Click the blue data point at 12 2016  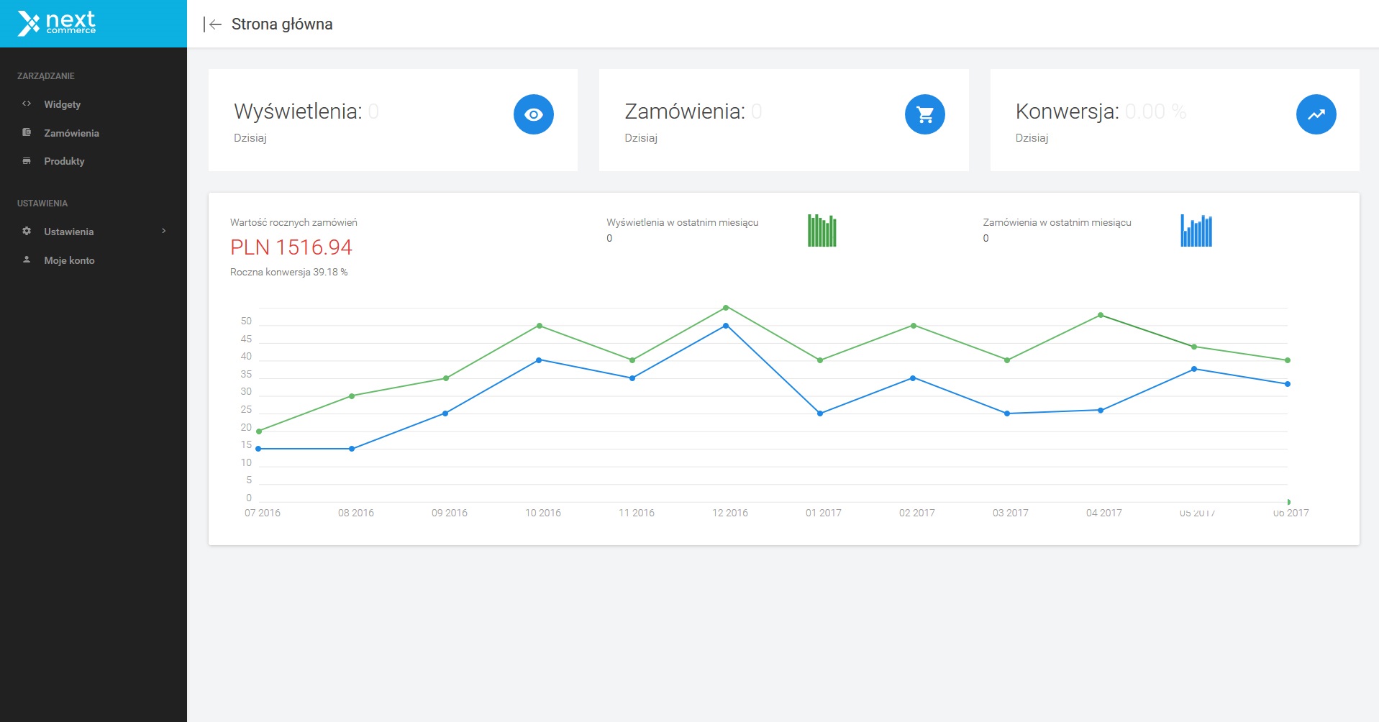726,326
